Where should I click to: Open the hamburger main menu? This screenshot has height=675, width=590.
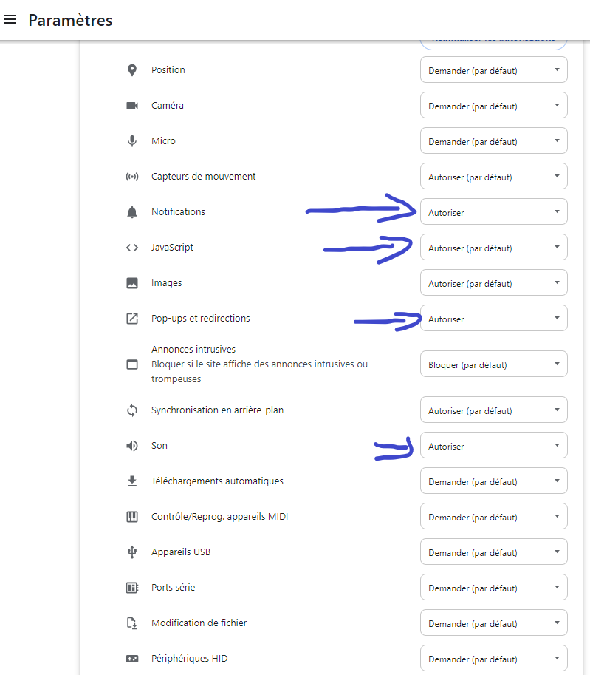10,20
